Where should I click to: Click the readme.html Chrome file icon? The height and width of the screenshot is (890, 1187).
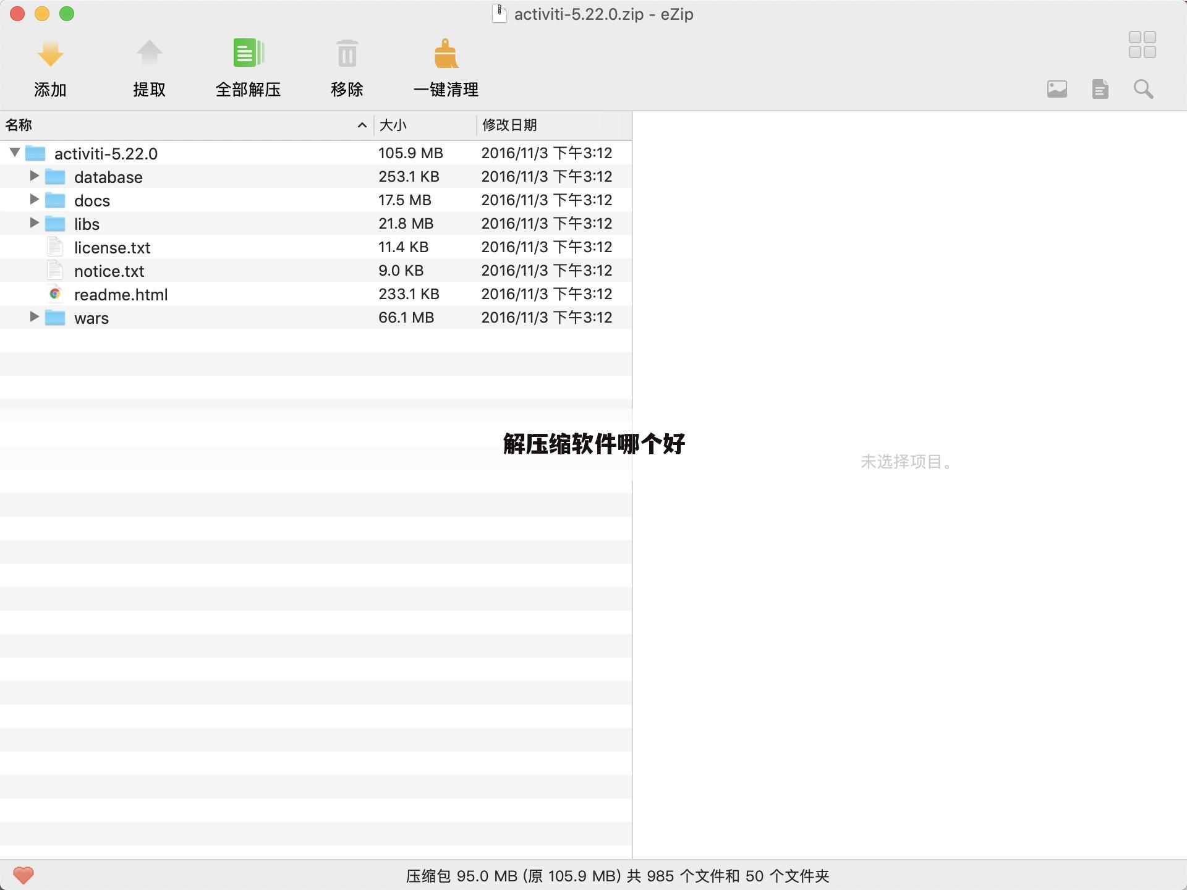click(55, 294)
